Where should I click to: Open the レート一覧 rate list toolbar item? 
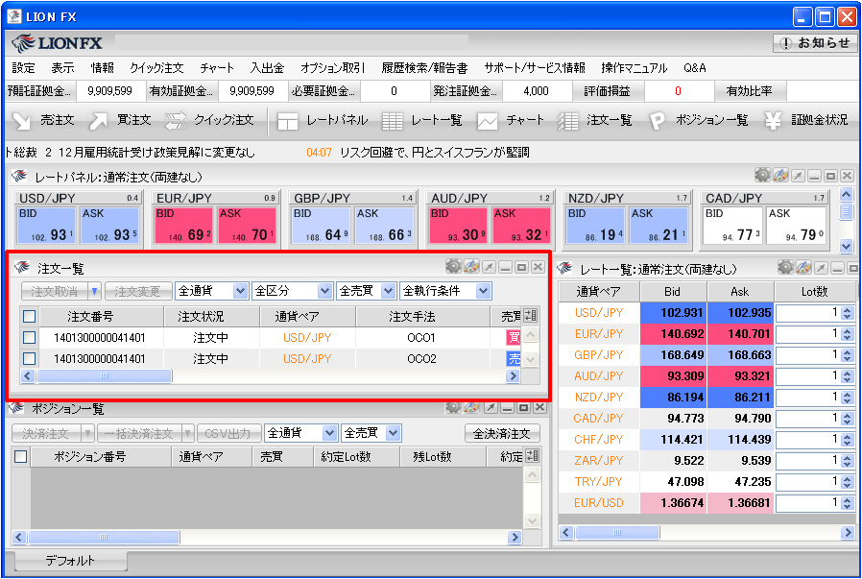(421, 120)
